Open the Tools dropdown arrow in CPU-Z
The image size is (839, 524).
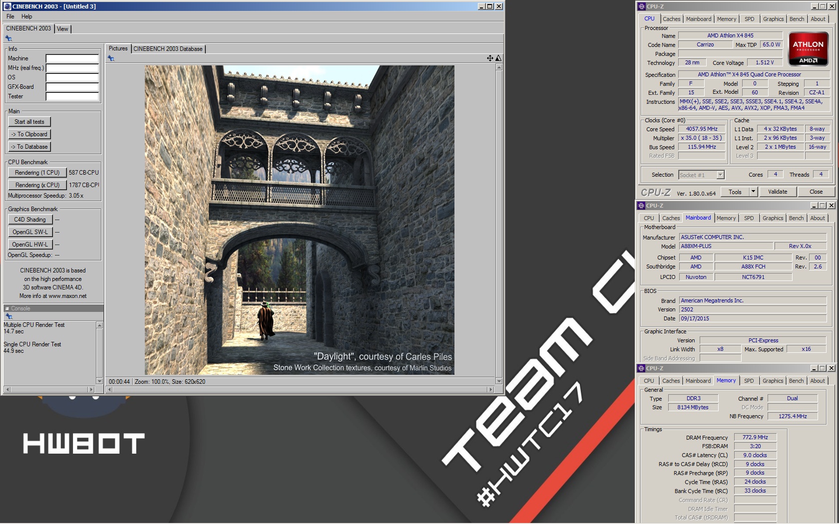[x=754, y=192]
